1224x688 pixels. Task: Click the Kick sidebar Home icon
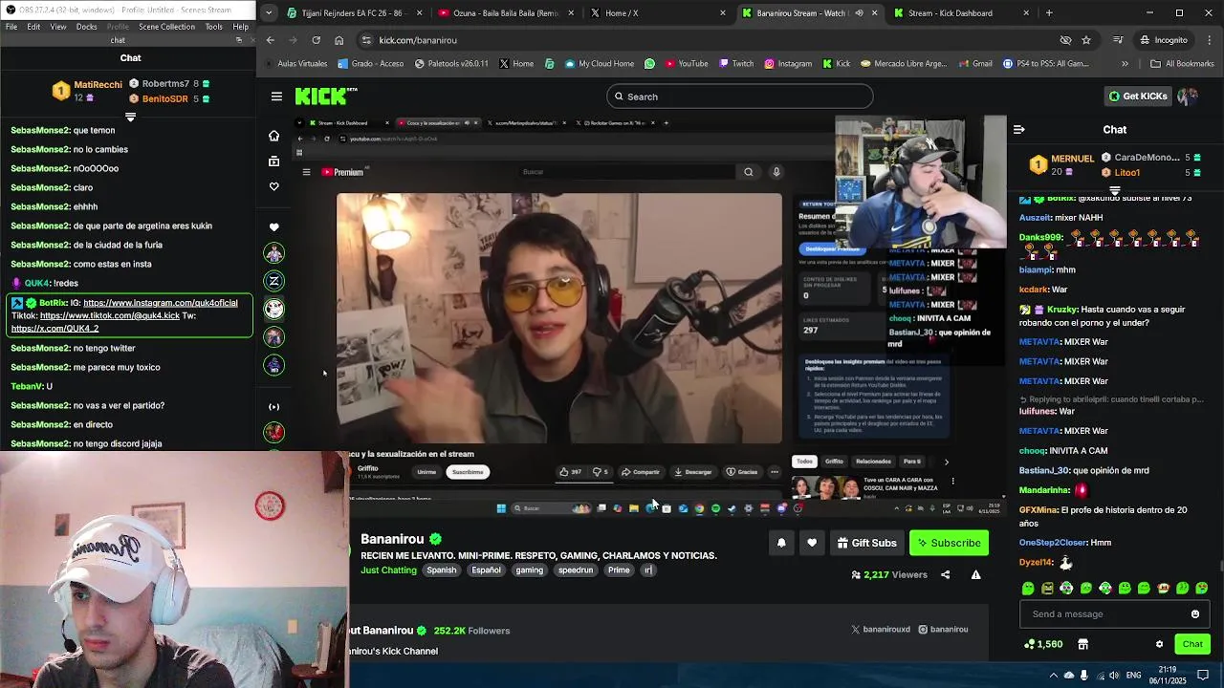click(274, 136)
